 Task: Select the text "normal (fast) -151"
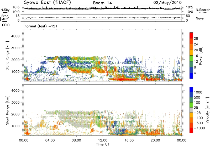point(41,26)
